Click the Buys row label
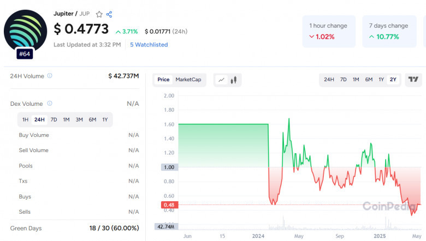 click(25, 196)
